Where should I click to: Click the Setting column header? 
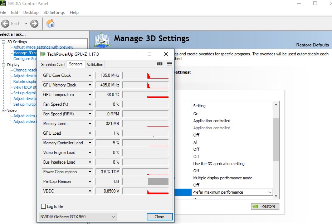pyautogui.click(x=199, y=106)
